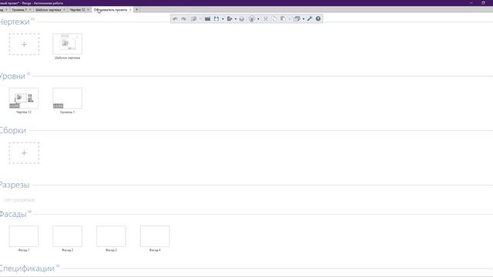The image size is (493, 277).
Task: Open the Фасад 1 thumbnail
Action: (24, 236)
